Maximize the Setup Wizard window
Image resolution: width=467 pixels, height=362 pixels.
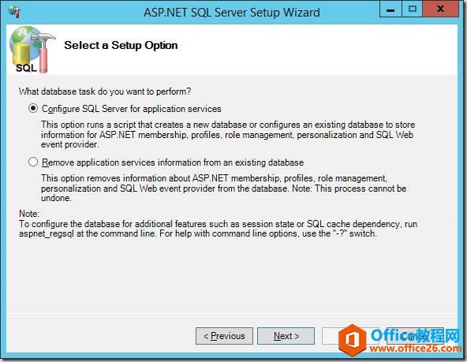pos(413,9)
